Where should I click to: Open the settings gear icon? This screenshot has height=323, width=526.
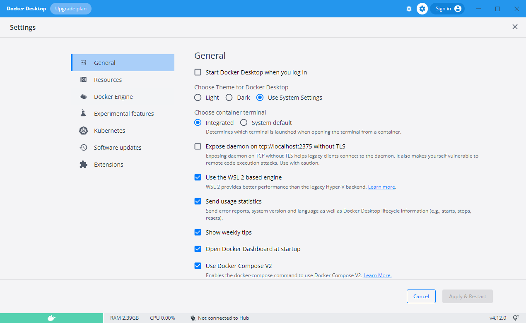(422, 9)
